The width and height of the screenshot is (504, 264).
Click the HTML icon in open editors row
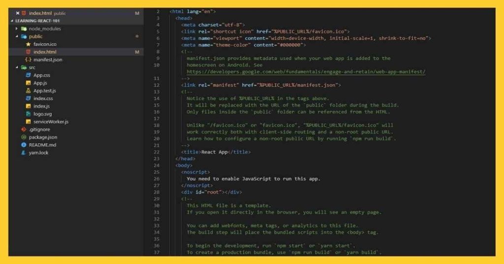(24, 13)
